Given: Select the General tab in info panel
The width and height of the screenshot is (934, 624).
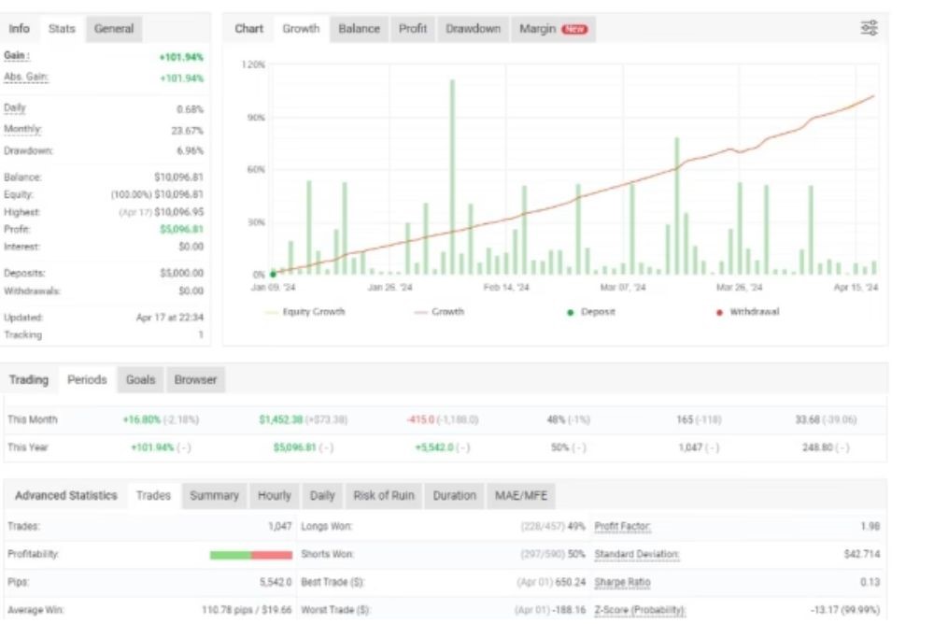Looking at the screenshot, I should point(114,29).
